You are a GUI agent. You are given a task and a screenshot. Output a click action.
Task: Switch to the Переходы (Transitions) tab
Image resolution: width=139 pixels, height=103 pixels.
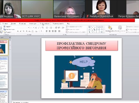point(23,24)
